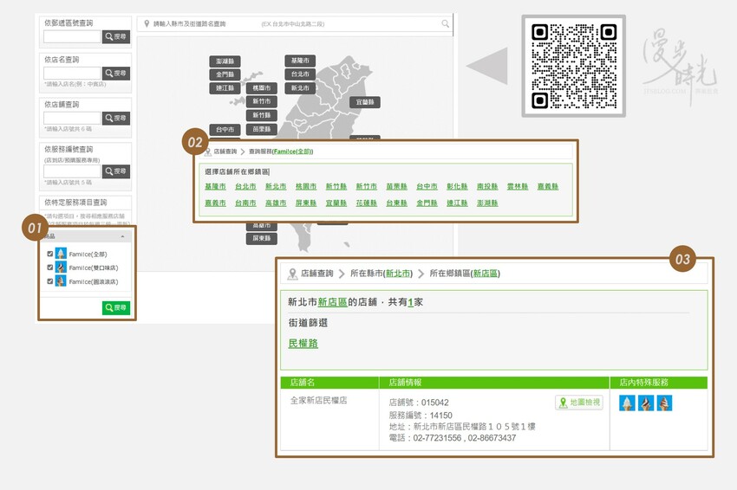The height and width of the screenshot is (490, 737).
Task: Click the second ice cream service icon
Action: (646, 403)
